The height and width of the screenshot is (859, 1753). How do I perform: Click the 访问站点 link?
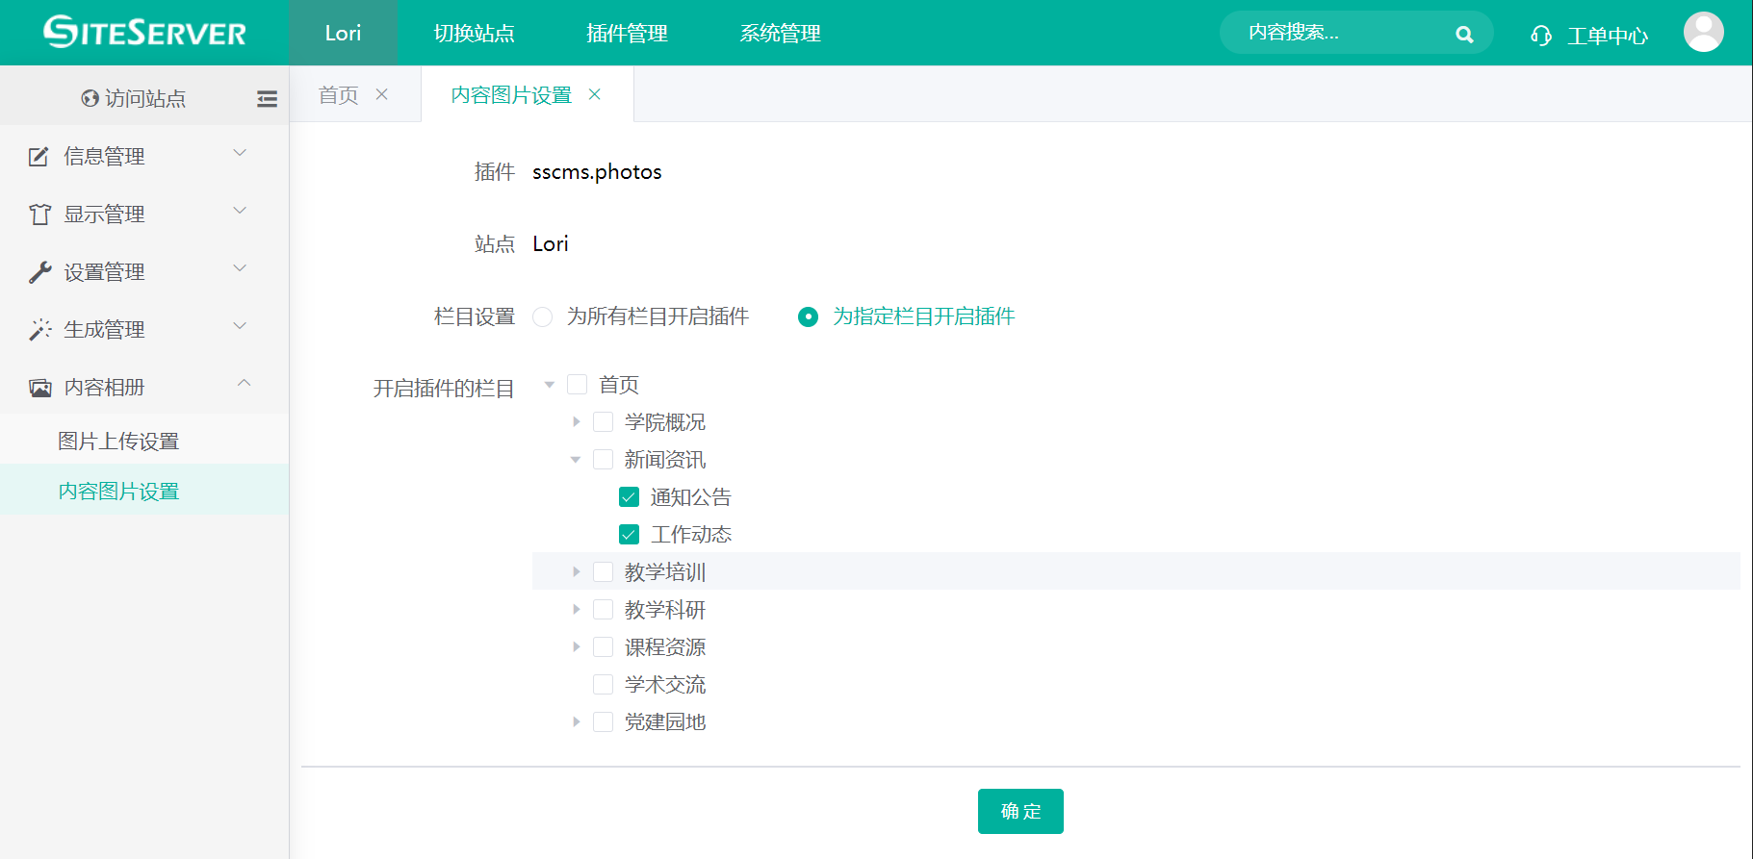(x=144, y=98)
